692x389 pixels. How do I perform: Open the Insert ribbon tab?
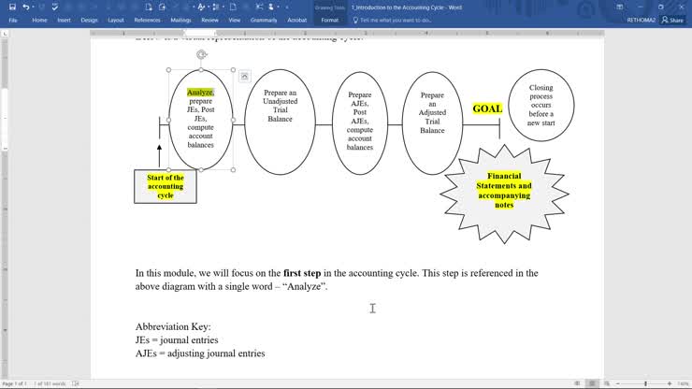(x=64, y=21)
